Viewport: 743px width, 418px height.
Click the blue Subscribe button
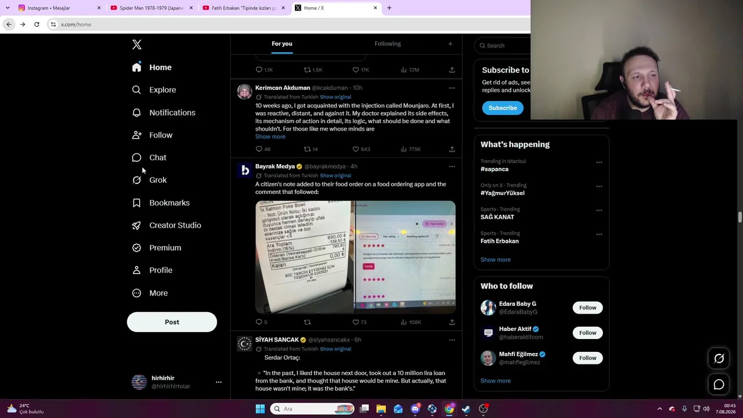[x=503, y=108]
